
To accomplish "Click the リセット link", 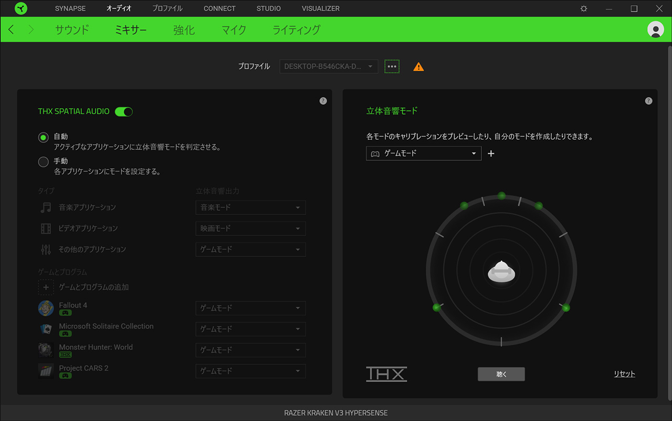I will click(x=625, y=374).
